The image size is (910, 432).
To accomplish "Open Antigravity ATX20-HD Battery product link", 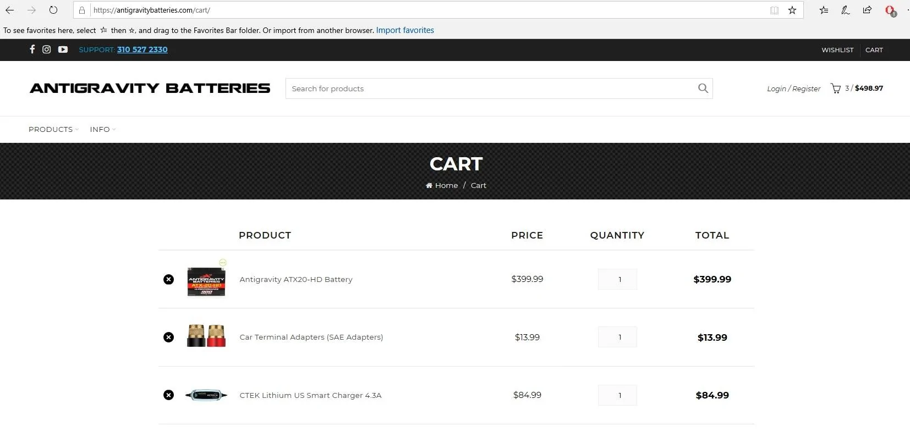I will [x=296, y=279].
